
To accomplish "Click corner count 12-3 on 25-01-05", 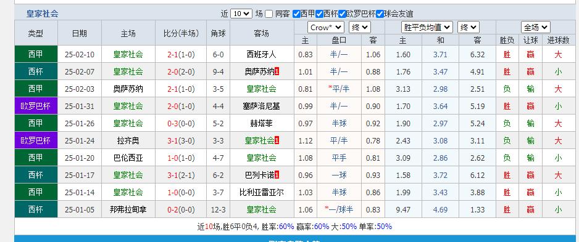I will pyautogui.click(x=218, y=209).
